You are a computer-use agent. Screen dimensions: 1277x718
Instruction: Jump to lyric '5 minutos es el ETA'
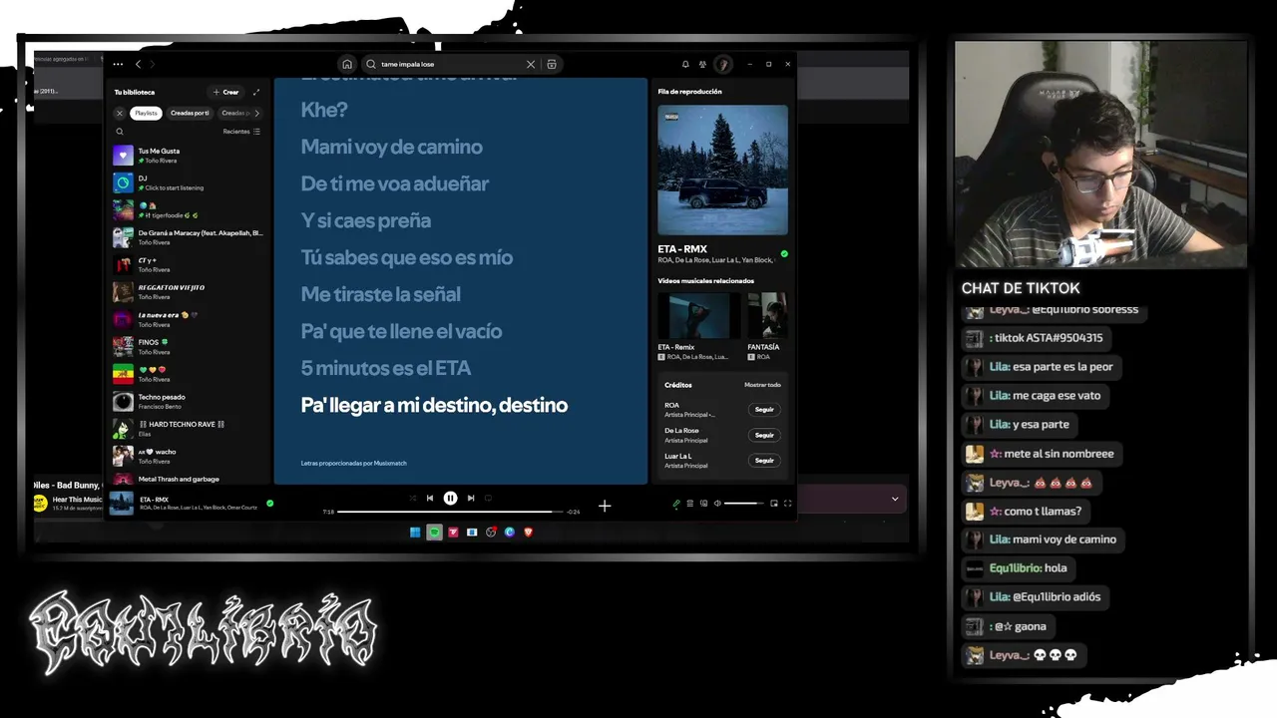pyautogui.click(x=385, y=368)
